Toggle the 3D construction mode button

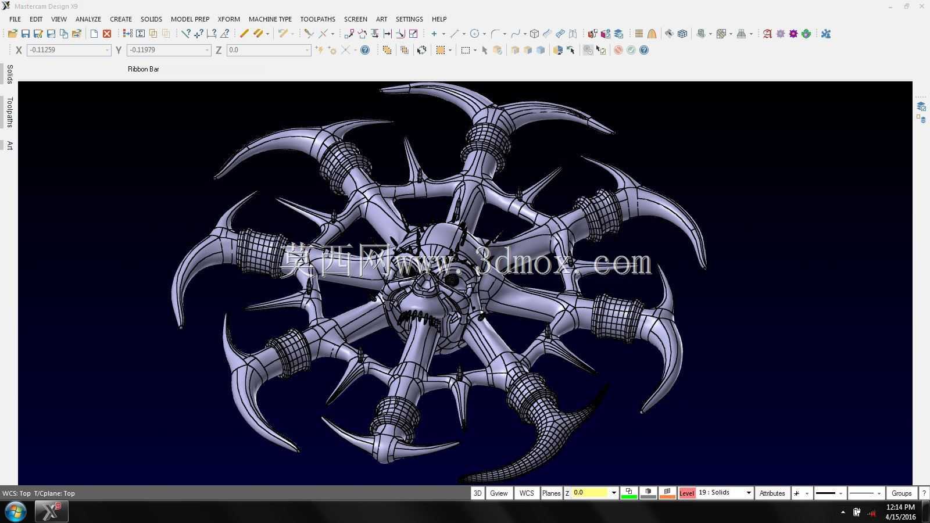pyautogui.click(x=477, y=493)
